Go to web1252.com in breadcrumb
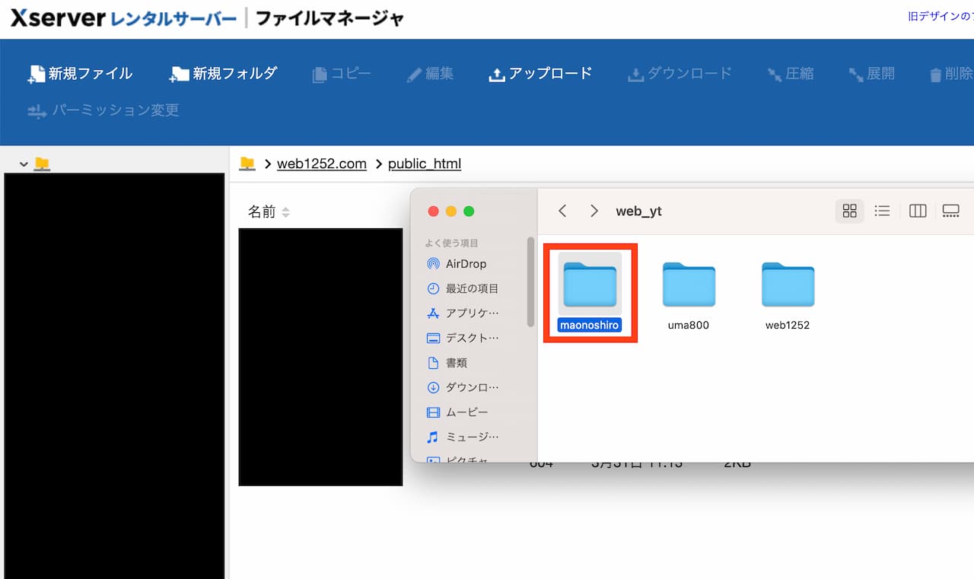The height and width of the screenshot is (579, 974). 322,164
